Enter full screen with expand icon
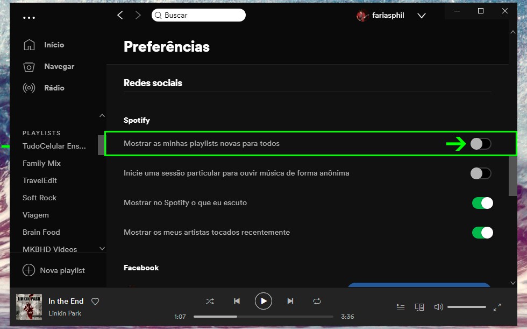The width and height of the screenshot is (527, 329). click(497, 307)
